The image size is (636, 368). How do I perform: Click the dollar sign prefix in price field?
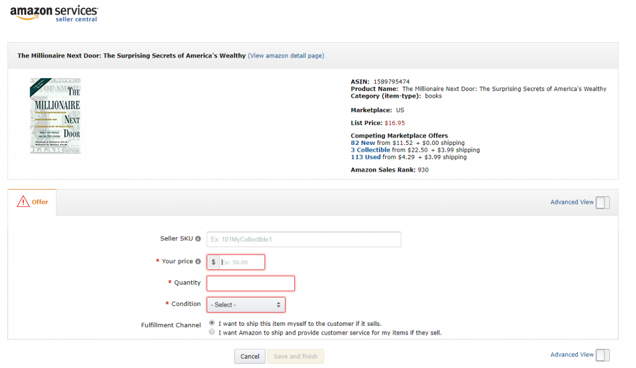214,262
